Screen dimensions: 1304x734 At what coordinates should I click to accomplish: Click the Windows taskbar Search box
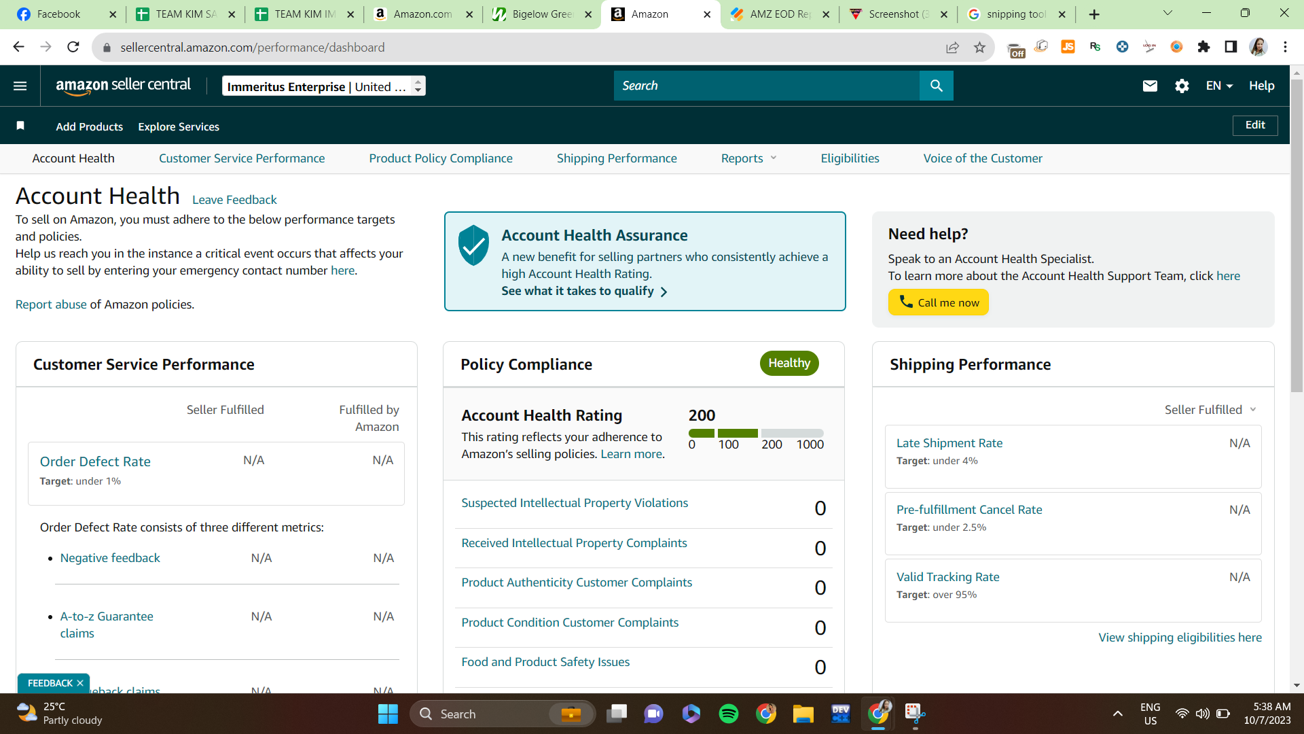(x=503, y=714)
